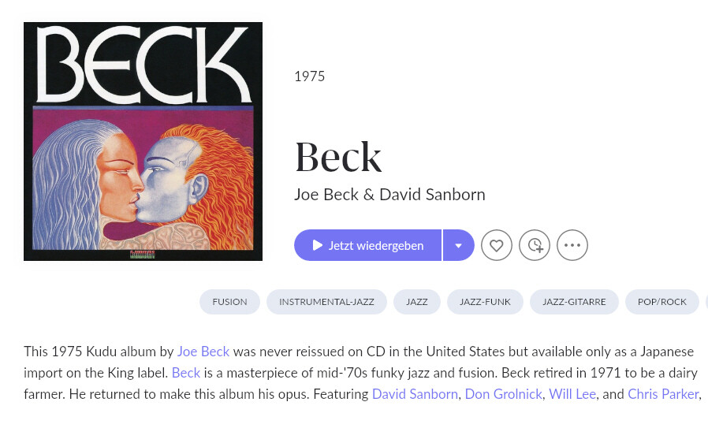
Task: Select the FUSION genre tag
Action: pos(229,302)
